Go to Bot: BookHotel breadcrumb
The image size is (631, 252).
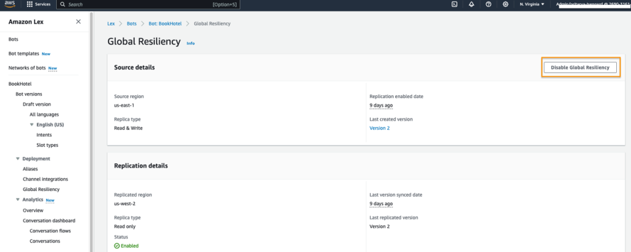click(165, 24)
